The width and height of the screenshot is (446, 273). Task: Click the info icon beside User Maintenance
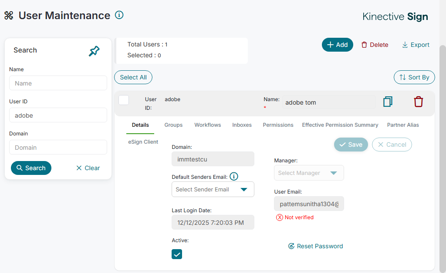[x=119, y=15]
